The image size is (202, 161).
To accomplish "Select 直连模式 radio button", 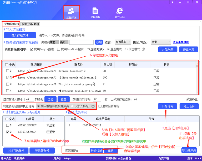I will click(108, 49).
